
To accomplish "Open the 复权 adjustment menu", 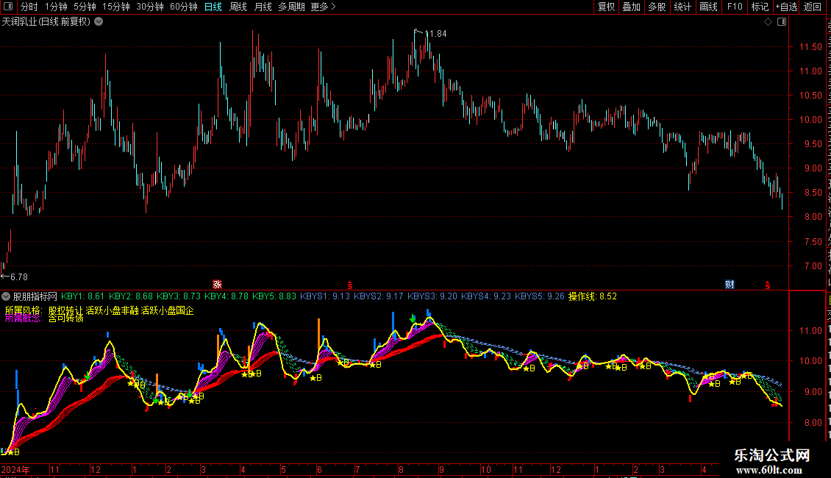I will [x=606, y=7].
